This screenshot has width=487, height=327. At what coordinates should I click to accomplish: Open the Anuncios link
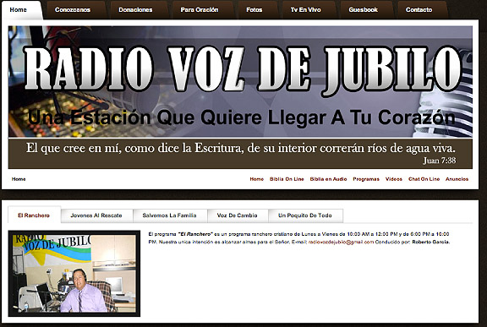pyautogui.click(x=457, y=179)
